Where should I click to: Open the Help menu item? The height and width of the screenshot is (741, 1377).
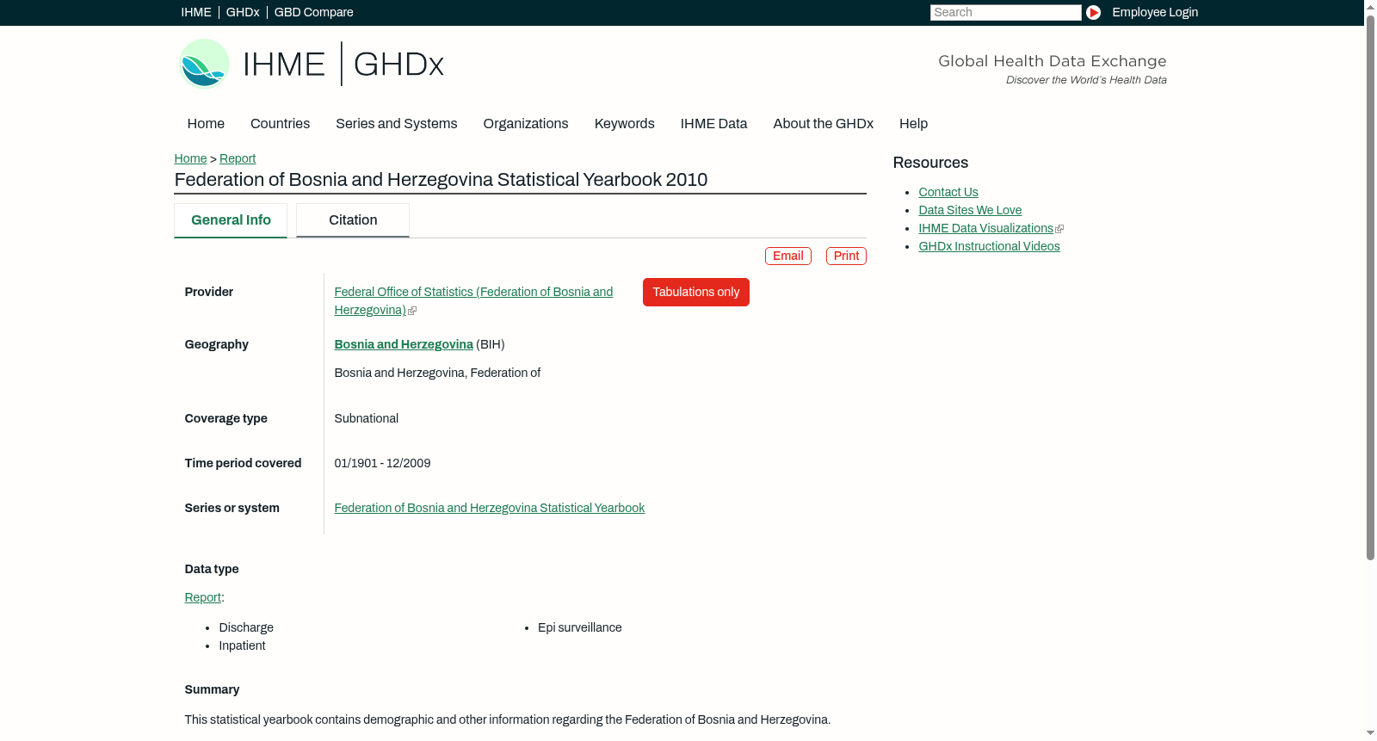913,124
